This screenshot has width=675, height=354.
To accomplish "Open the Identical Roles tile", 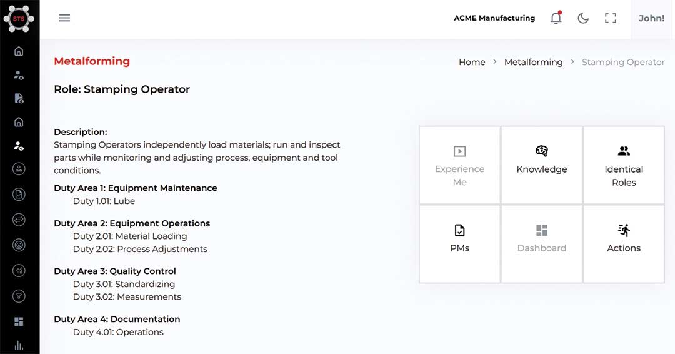I will coord(624,164).
